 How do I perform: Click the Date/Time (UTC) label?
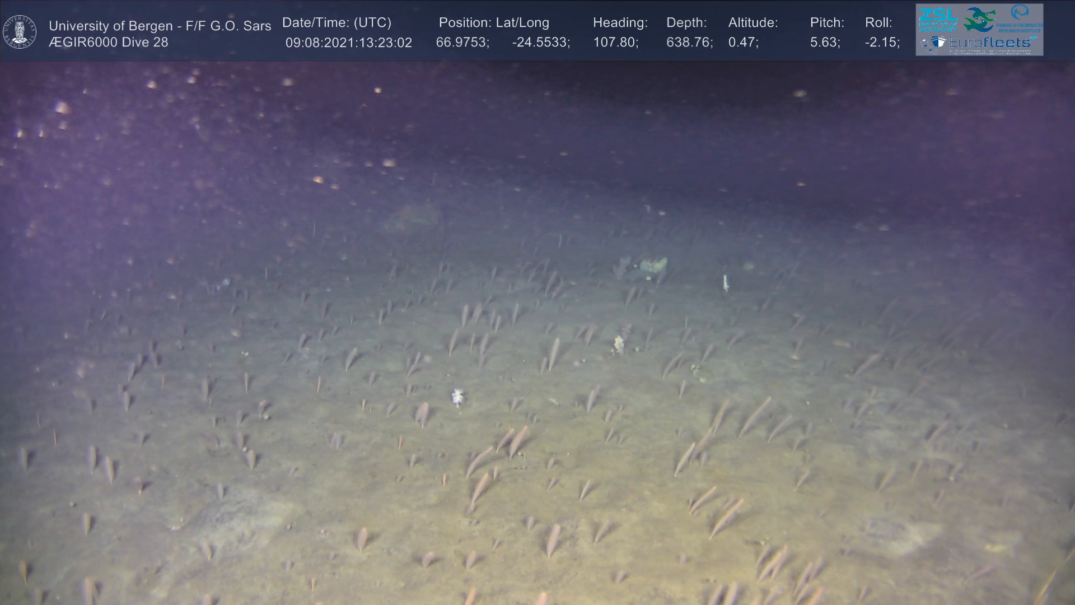pos(336,23)
